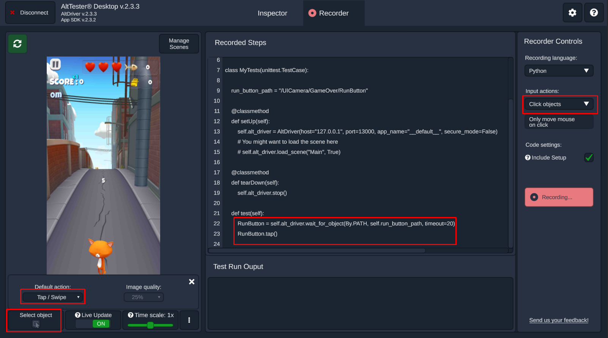Image resolution: width=608 pixels, height=338 pixels.
Task: Select Only move mouse on click option
Action: 559,122
